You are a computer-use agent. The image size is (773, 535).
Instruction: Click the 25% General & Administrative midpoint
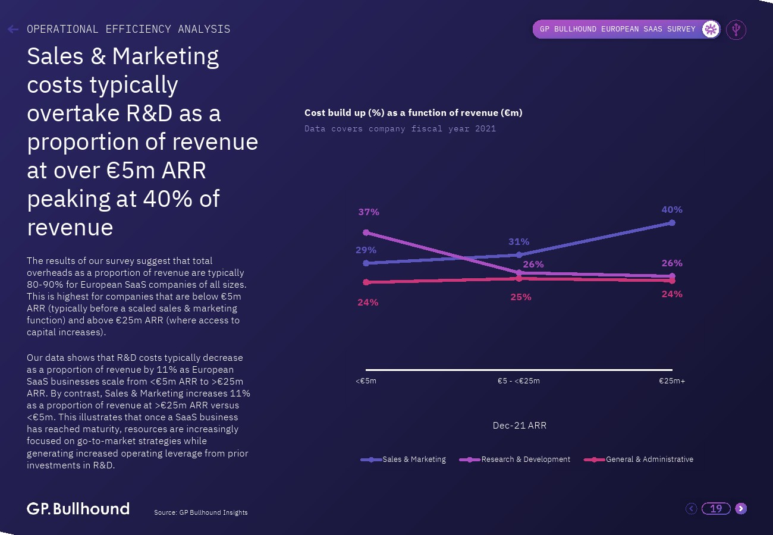[519, 278]
